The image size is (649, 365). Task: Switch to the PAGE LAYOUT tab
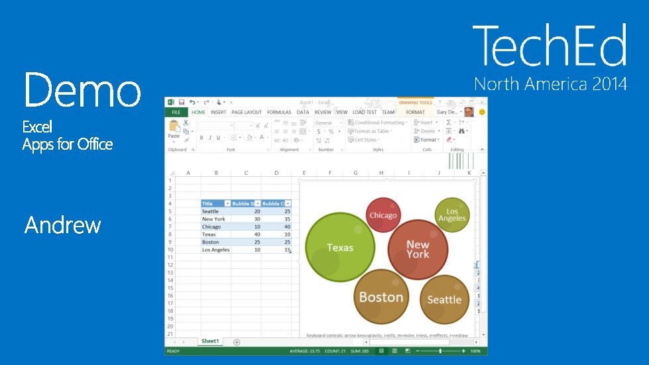[246, 112]
